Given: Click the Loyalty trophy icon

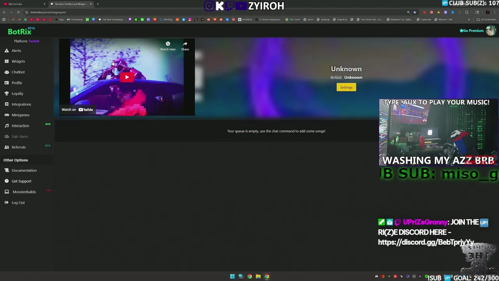Looking at the screenshot, I should 7,94.
